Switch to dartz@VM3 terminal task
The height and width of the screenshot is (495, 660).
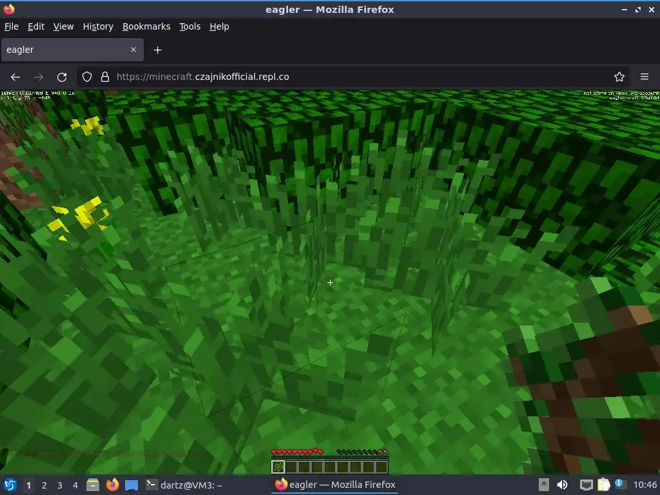tap(184, 485)
